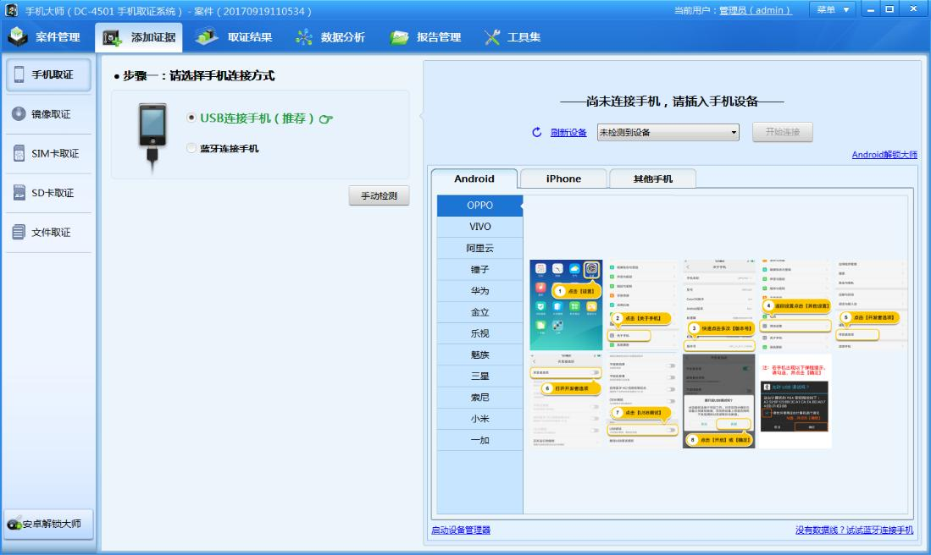
Task: Click the app logo icon in the title bar
Action: 11,10
